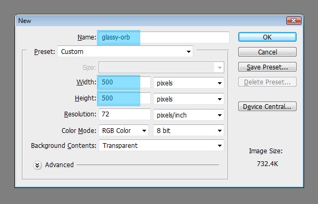Viewport: 318px width, 204px height.
Task: Open the Preset dropdown
Action: [125, 51]
